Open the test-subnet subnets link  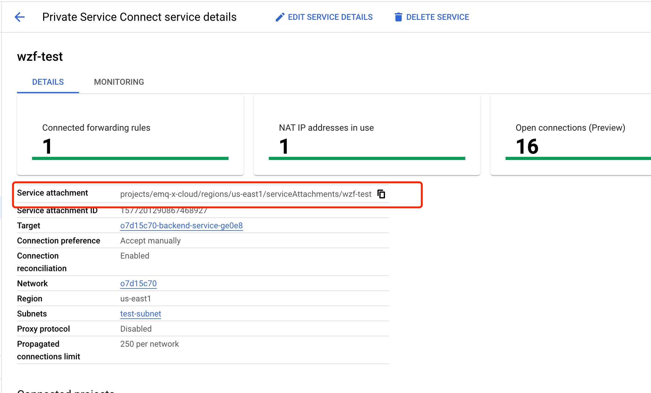140,314
